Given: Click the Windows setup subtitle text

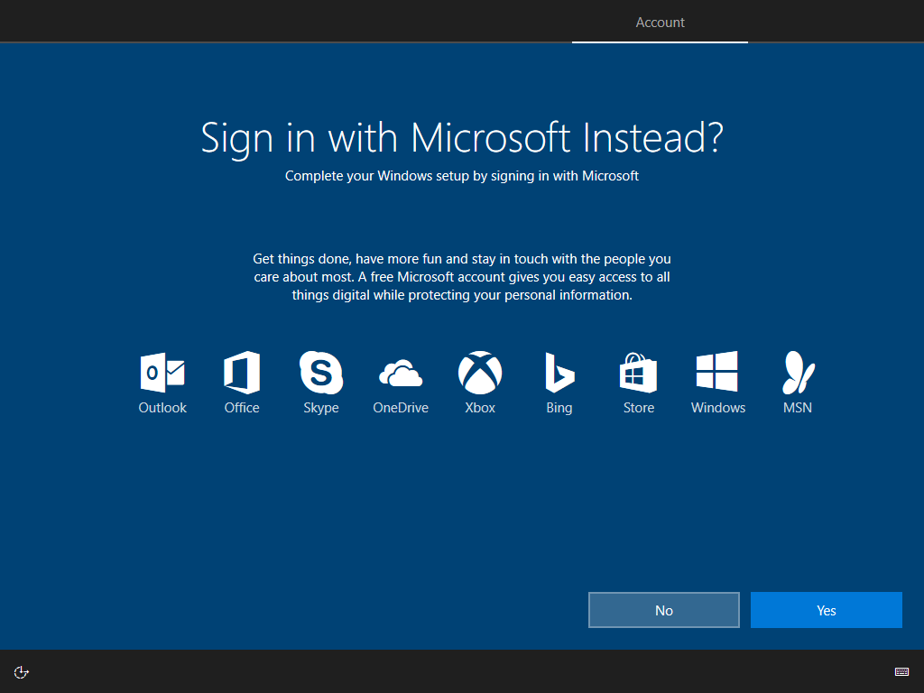Looking at the screenshot, I should [x=461, y=175].
